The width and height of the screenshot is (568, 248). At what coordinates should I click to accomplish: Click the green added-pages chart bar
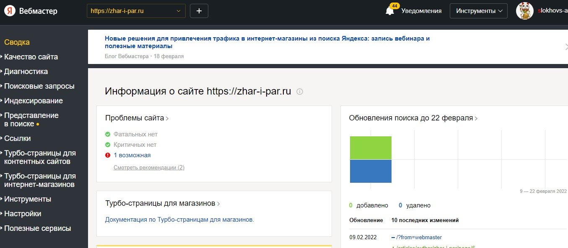371,148
